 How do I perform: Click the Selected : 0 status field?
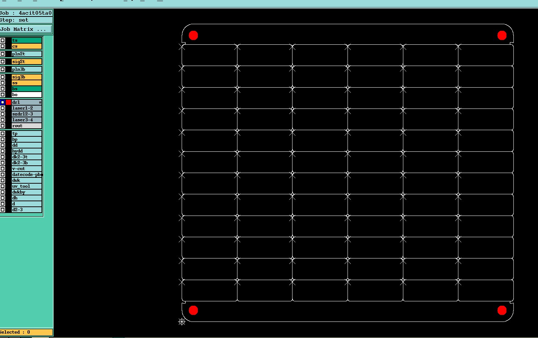click(x=26, y=332)
